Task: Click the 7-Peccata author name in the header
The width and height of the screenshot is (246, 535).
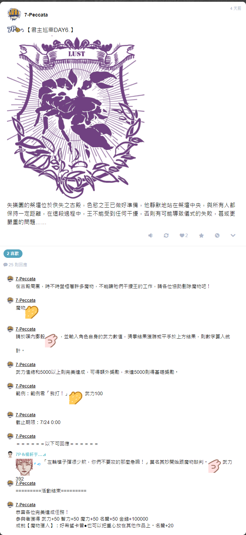Action: click(36, 15)
